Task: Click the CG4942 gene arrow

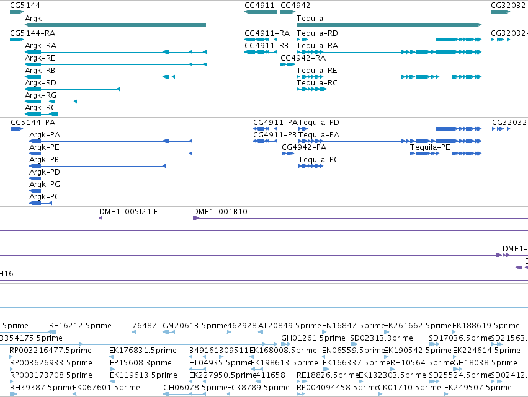Action: pos(288,12)
